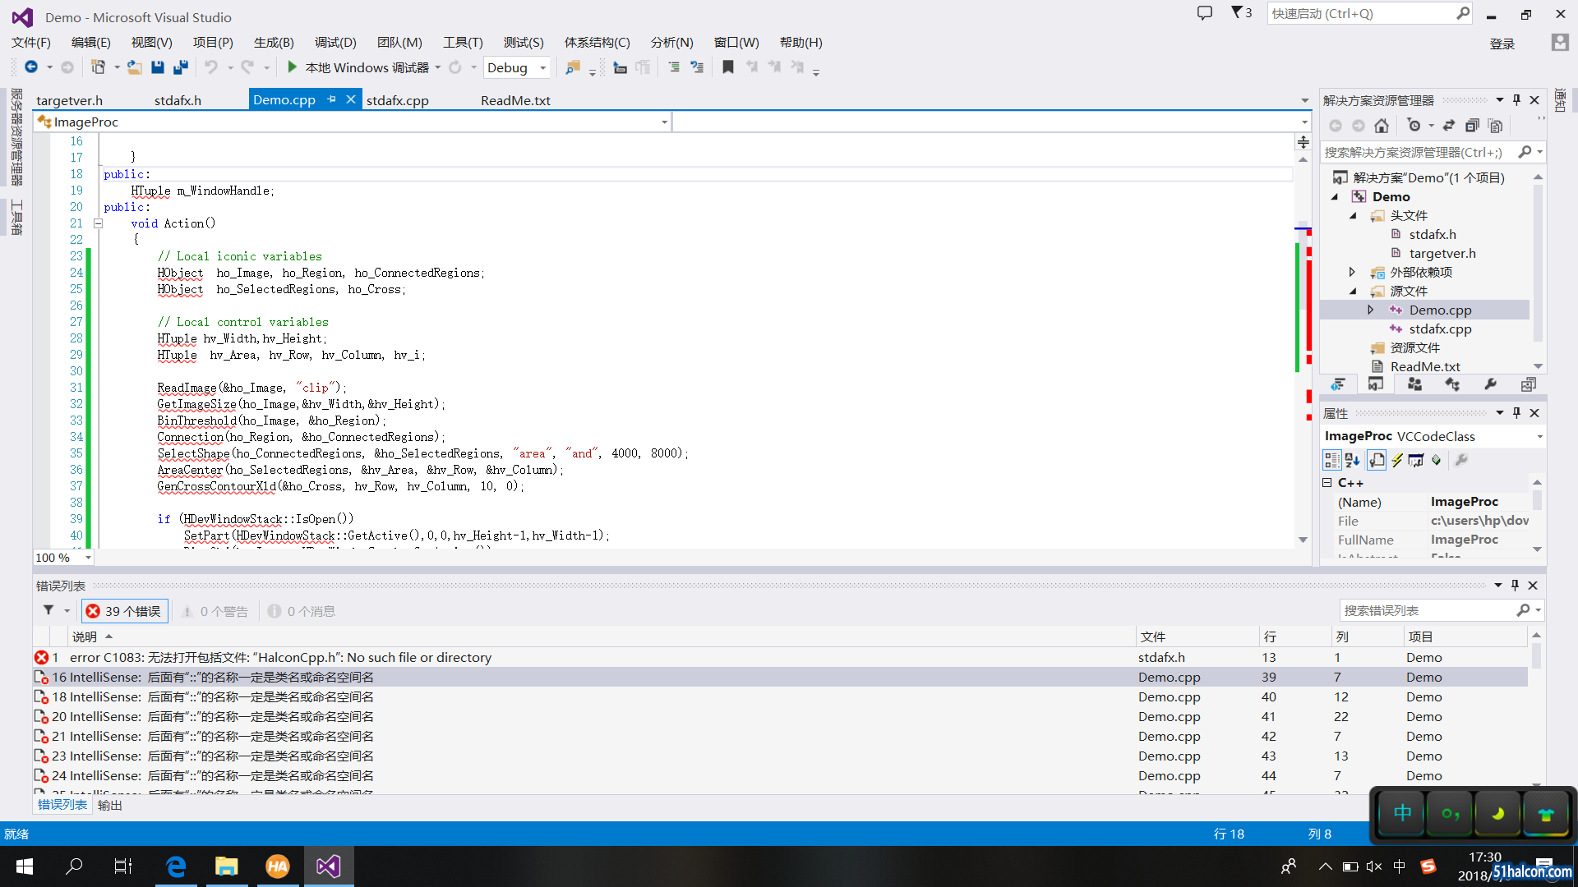The width and height of the screenshot is (1578, 887).
Task: Click the Open File folder icon
Action: [x=135, y=67]
